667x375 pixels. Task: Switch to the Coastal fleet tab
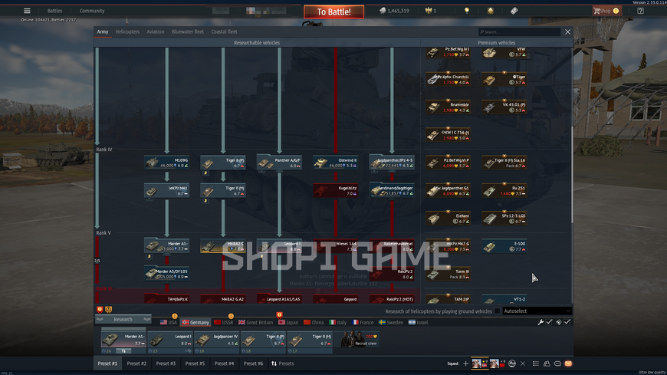pyautogui.click(x=224, y=31)
